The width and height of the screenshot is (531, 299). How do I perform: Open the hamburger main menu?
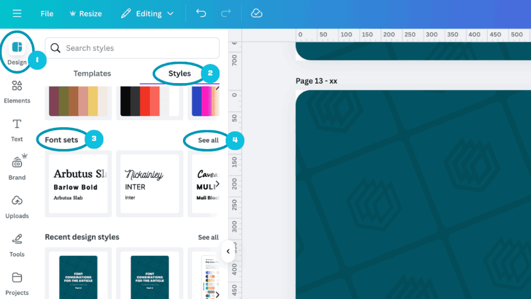(x=17, y=13)
